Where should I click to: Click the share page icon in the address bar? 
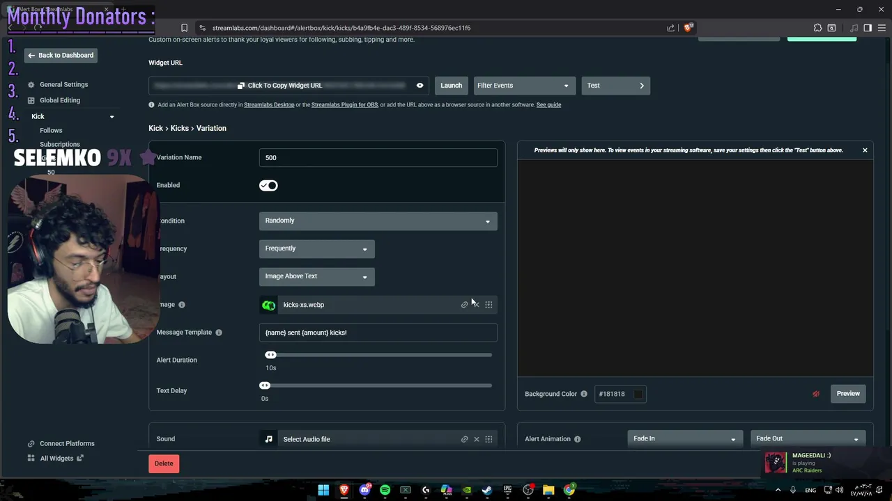[670, 28]
